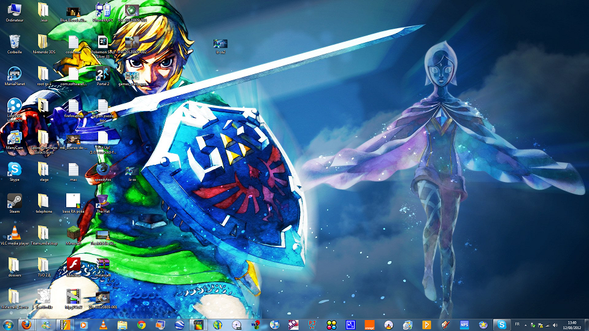Open the Ordinateur desktop icon
This screenshot has height=331, width=589.
pyautogui.click(x=14, y=12)
